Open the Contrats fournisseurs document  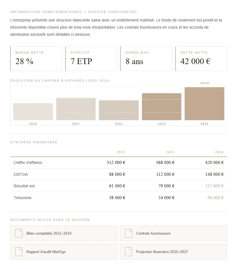[153, 234]
